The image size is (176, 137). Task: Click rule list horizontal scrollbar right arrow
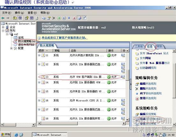point(124,123)
